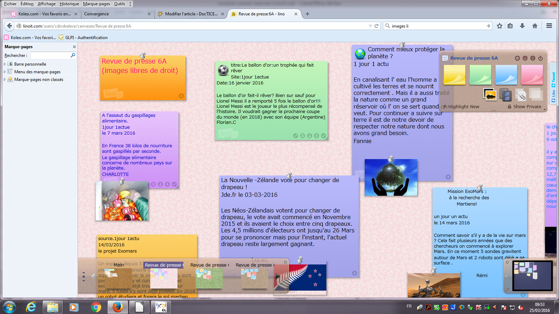Open the Revue de presse 6A canvas title link
The height and width of the screenshot is (314, 559).
point(474,58)
